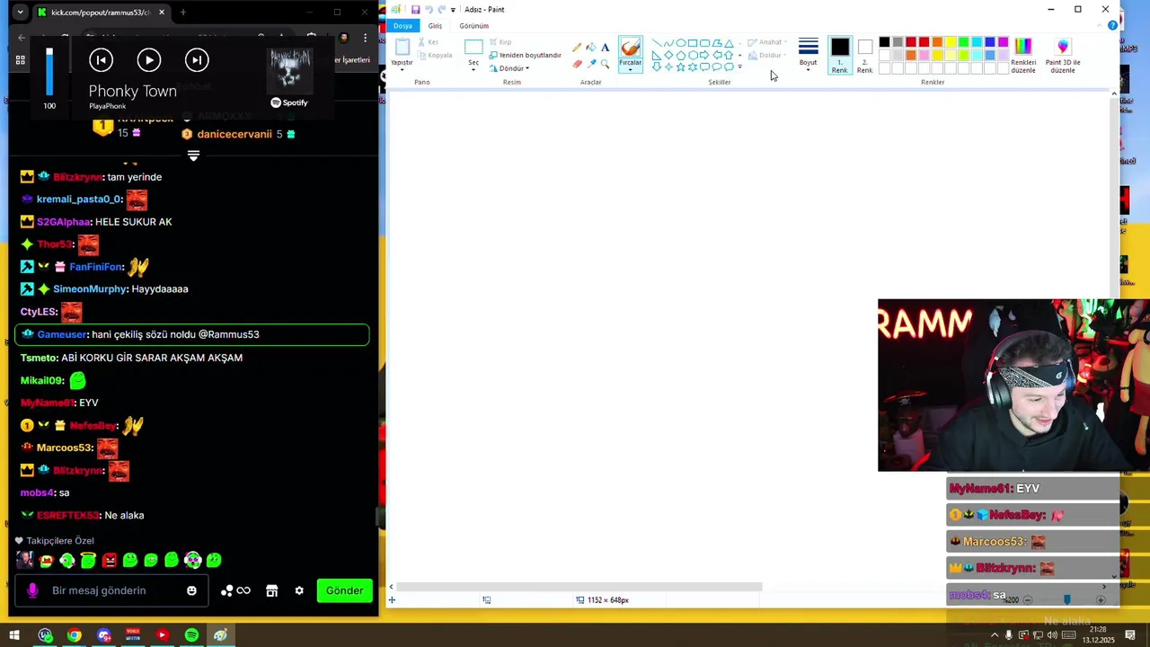Pick the right arrow shape
Image resolution: width=1150 pixels, height=647 pixels.
tap(704, 55)
